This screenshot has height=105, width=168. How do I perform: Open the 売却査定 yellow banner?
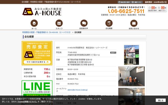pos(37,53)
